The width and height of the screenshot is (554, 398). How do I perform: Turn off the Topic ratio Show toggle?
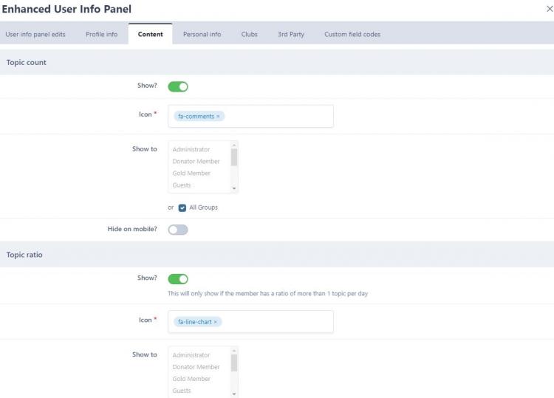click(x=178, y=278)
